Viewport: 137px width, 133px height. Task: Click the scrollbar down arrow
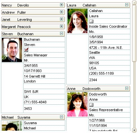coord(134,130)
